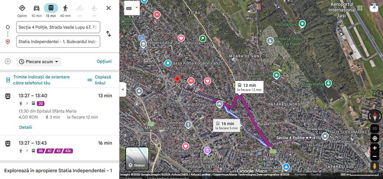Open transit Opțiuni settings
This screenshot has width=383, height=179.
click(104, 61)
